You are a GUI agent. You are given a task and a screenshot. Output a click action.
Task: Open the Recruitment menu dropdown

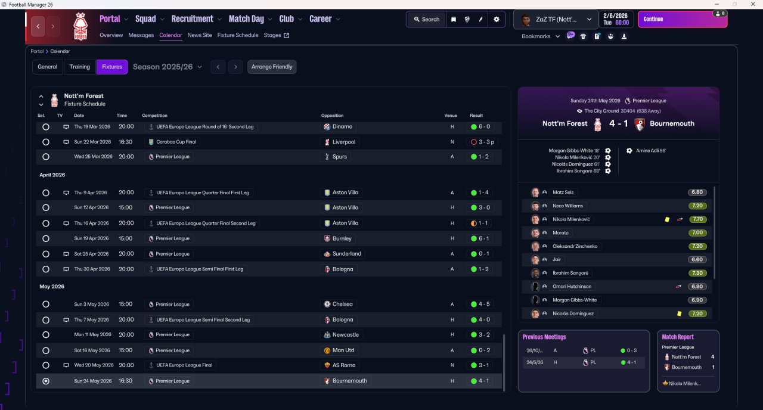pos(196,19)
